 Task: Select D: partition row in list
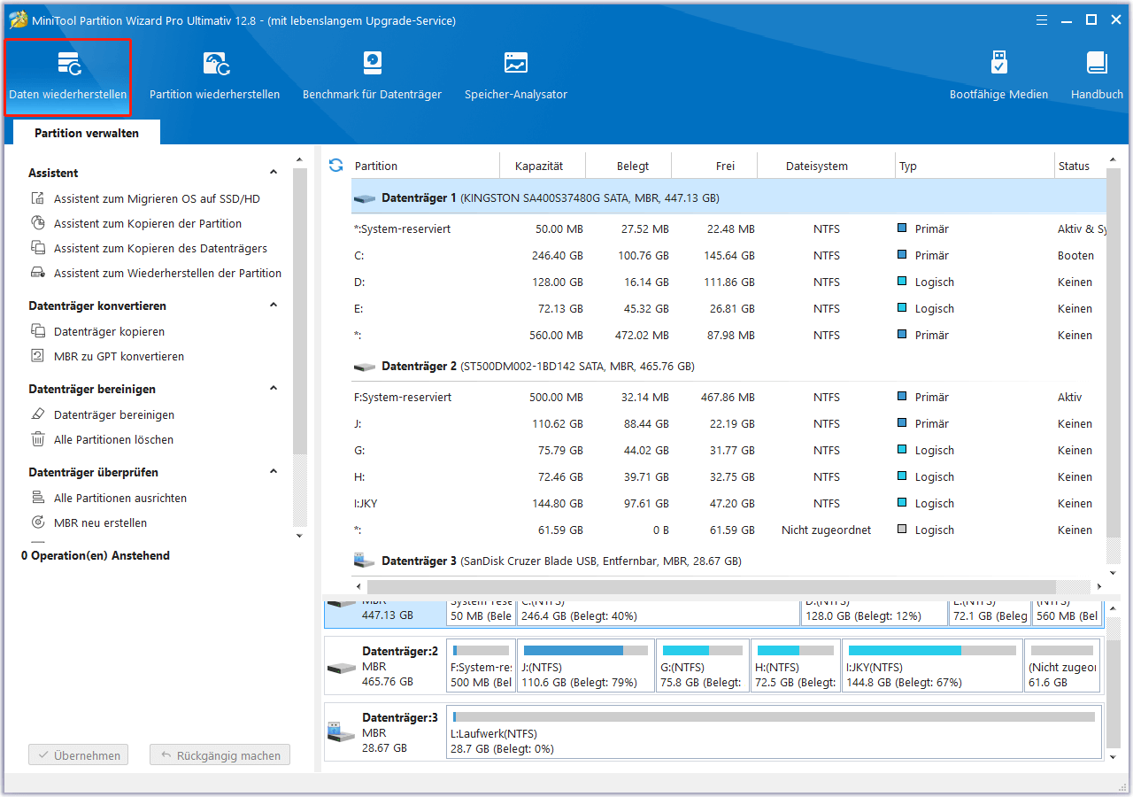click(x=728, y=282)
